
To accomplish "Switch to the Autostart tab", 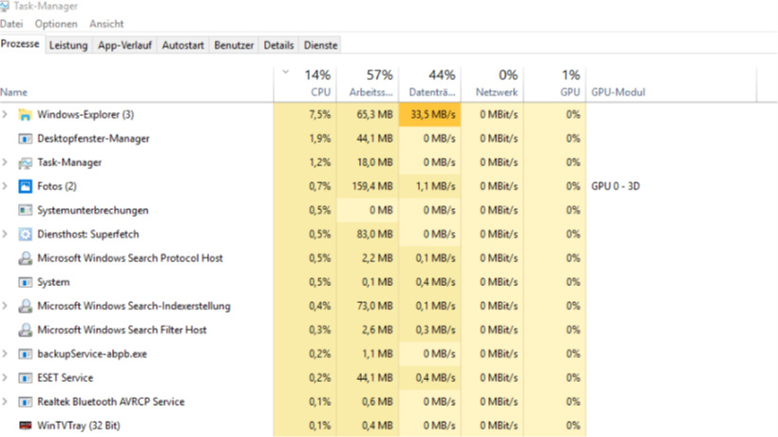I will (183, 46).
